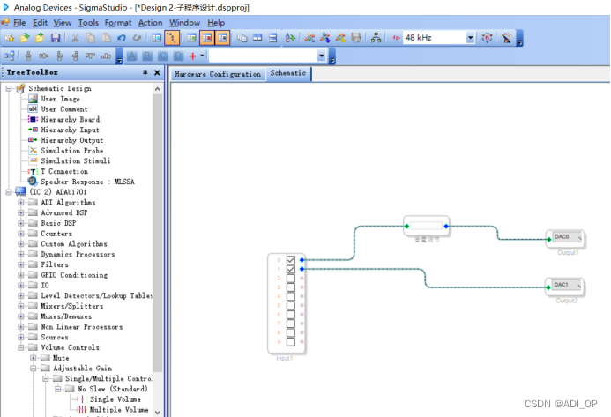611x417 pixels.
Task: Check Input1 channel 8 checkbox
Action: click(x=291, y=333)
